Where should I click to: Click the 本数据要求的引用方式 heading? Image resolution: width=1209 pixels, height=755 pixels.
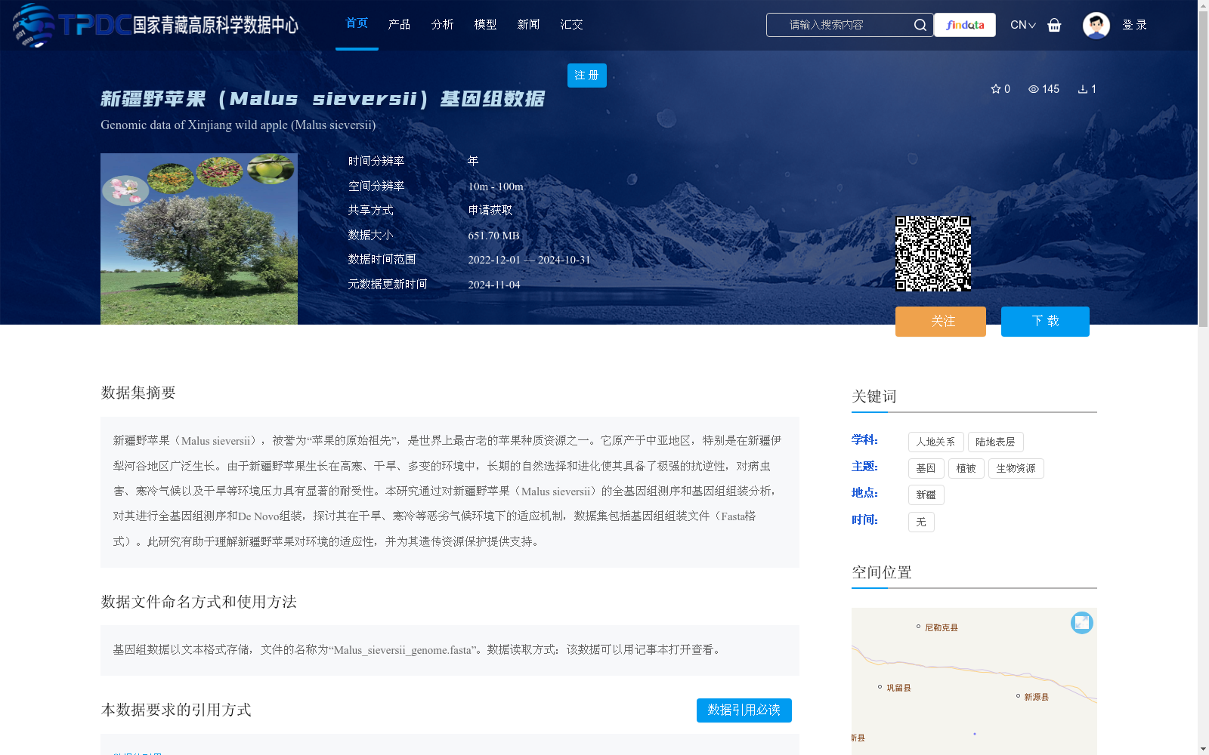pos(176,710)
